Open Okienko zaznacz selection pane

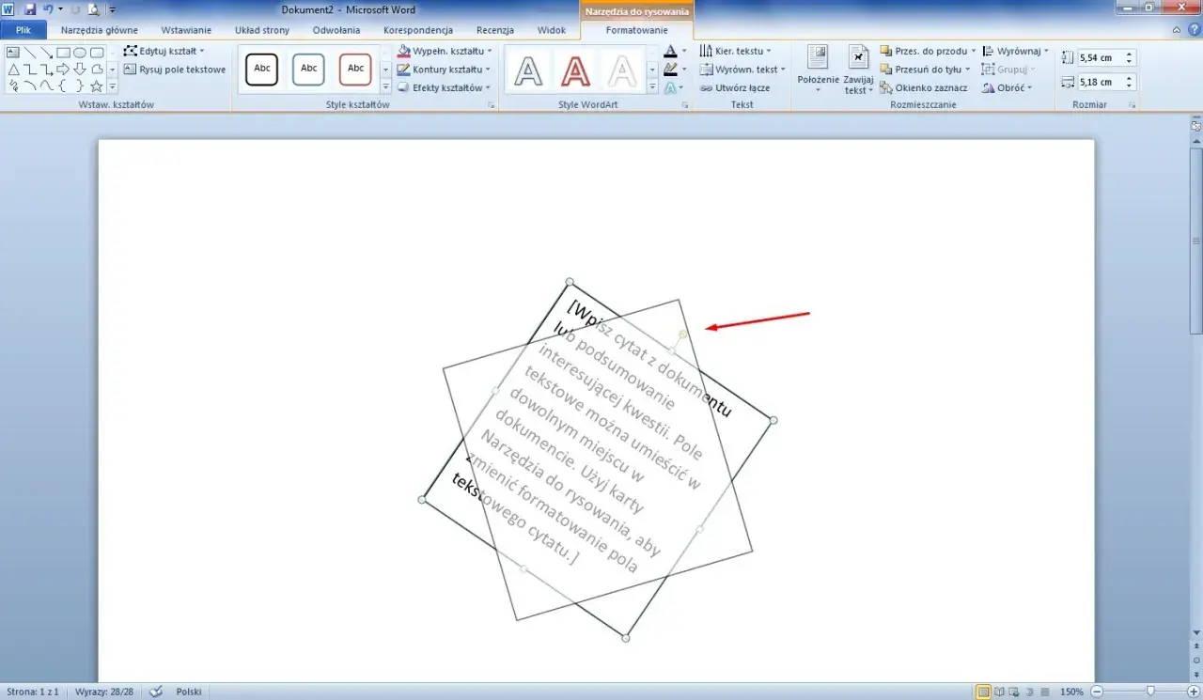[x=924, y=87]
